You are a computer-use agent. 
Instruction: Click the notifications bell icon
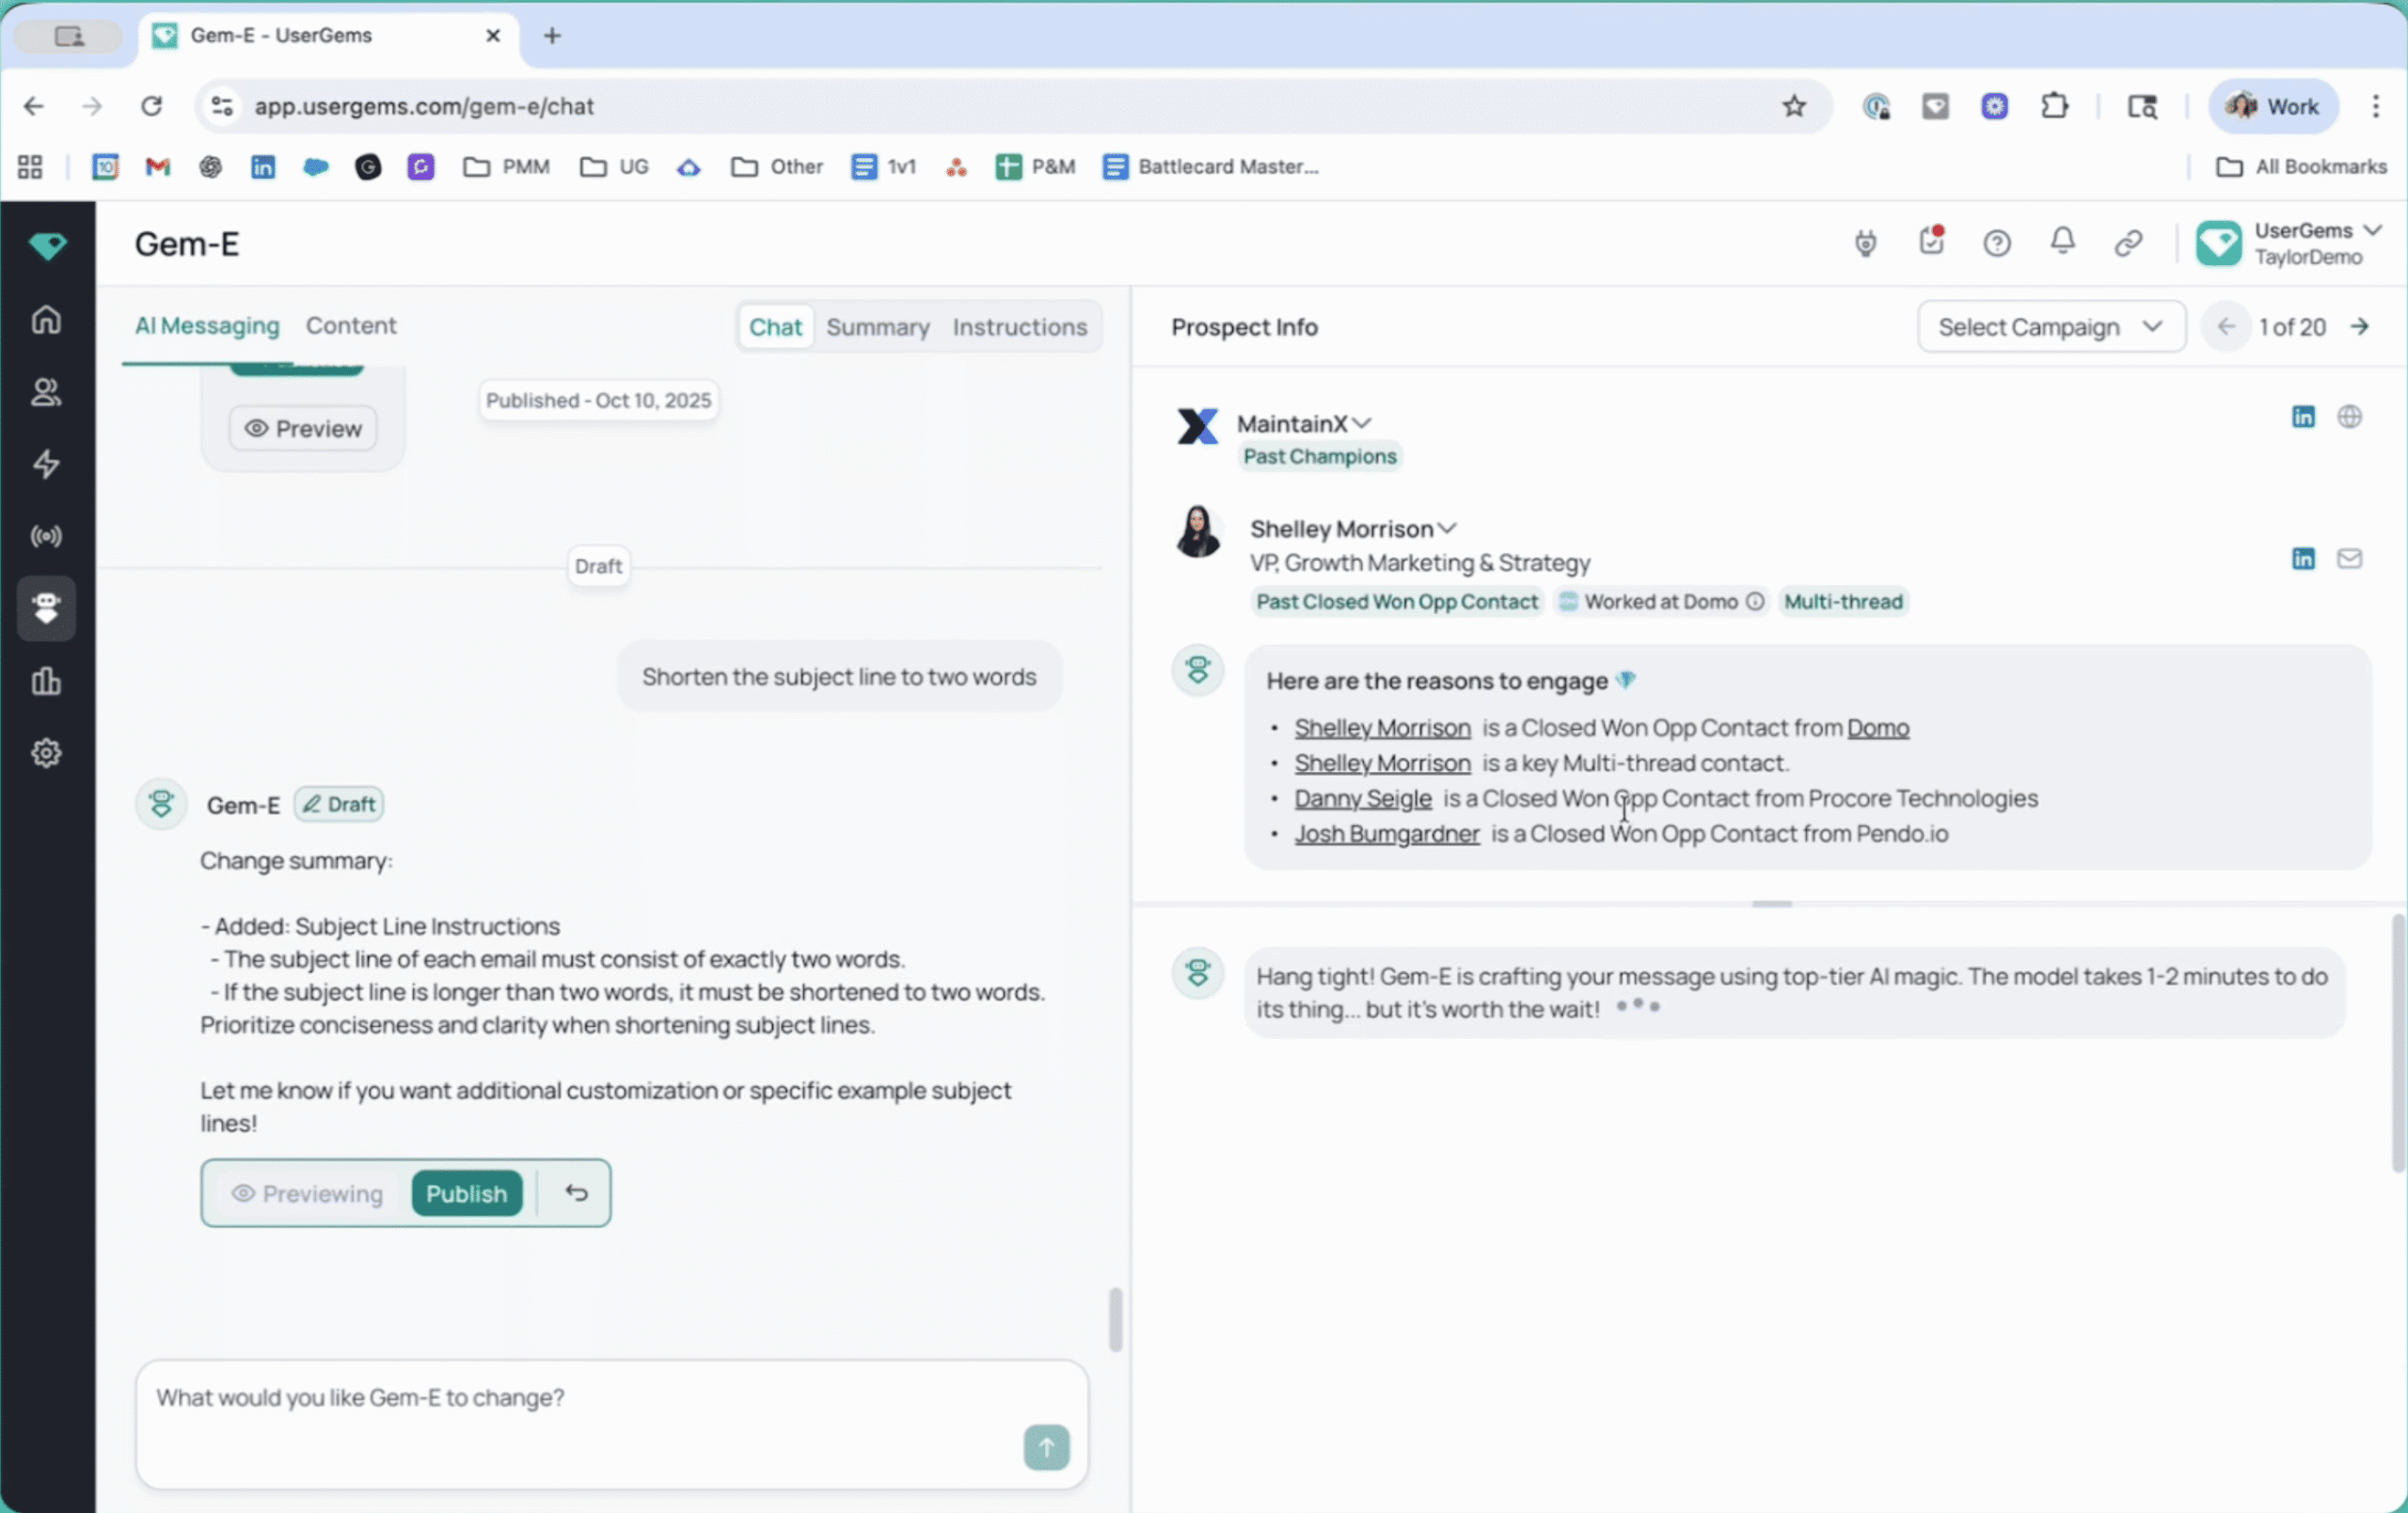tap(2062, 242)
